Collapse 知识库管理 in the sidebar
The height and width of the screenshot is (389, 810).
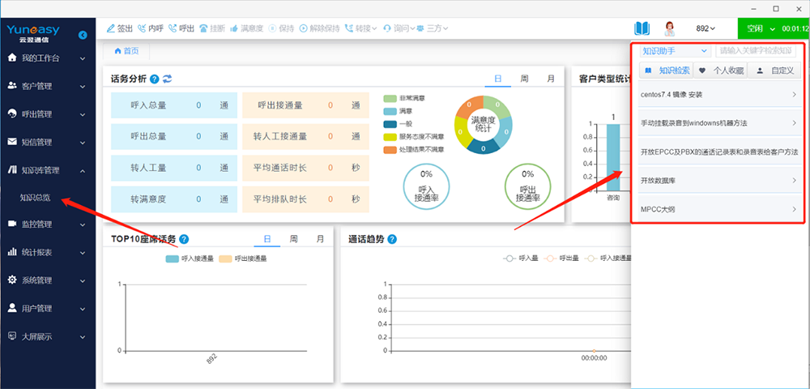coord(48,170)
